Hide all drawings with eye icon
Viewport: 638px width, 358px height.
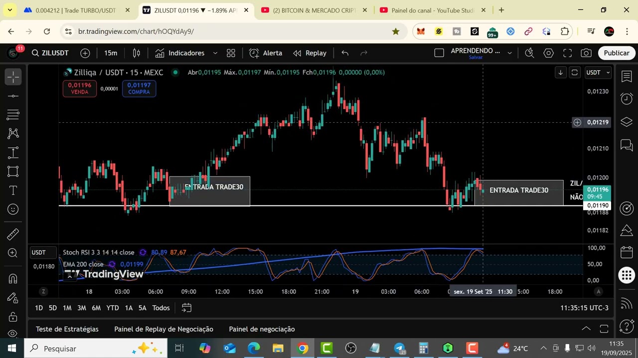[13, 333]
